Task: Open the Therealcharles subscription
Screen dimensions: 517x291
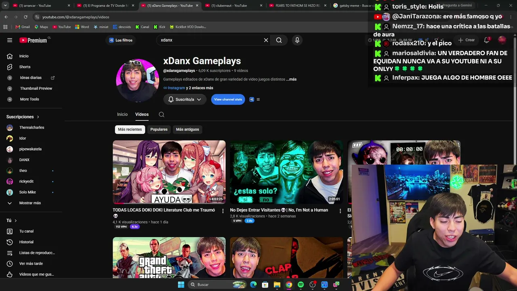Action: tap(32, 128)
